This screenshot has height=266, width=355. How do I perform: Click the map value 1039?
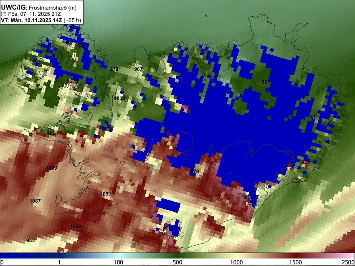pos(119,98)
